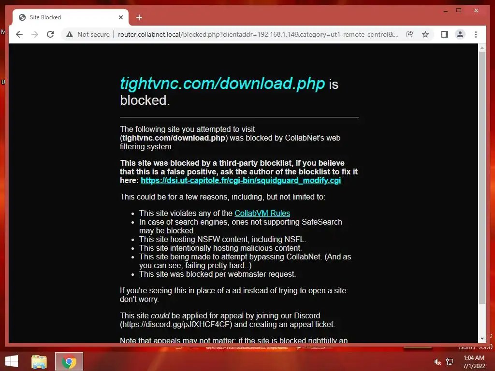The image size is (495, 371).
Task: Click the network tray icon
Action: [450, 362]
